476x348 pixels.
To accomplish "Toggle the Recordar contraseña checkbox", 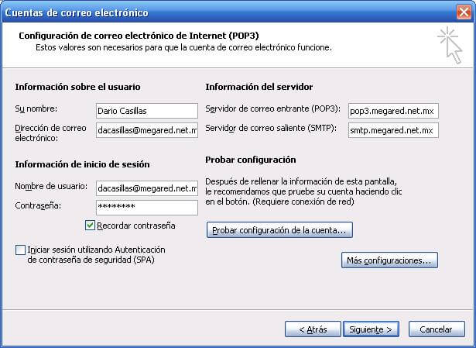I will click(x=91, y=226).
